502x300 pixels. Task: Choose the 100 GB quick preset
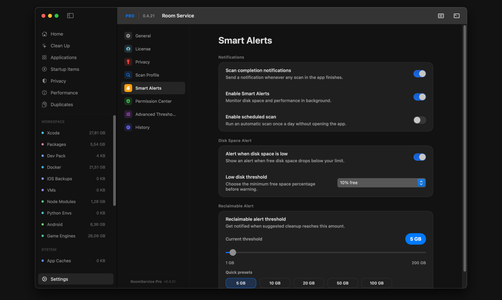coord(376,283)
